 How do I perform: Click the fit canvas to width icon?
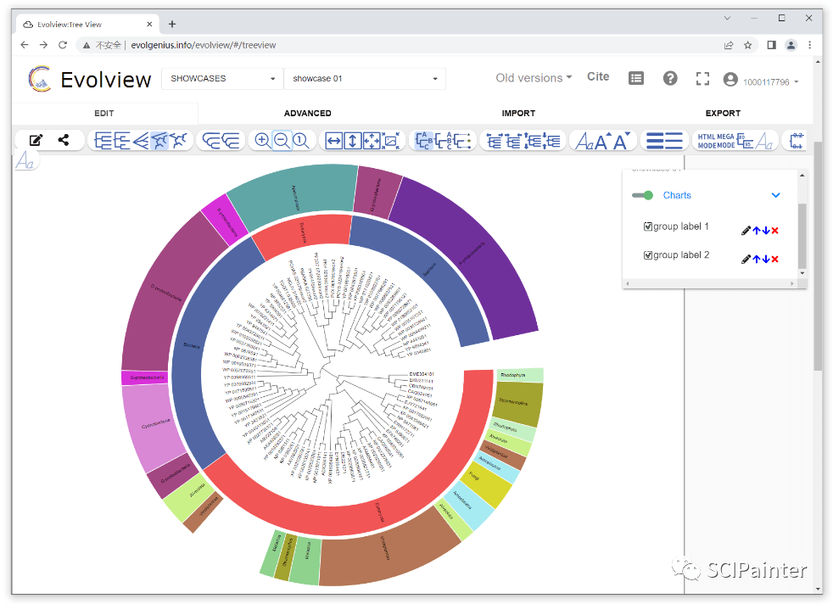(x=334, y=141)
